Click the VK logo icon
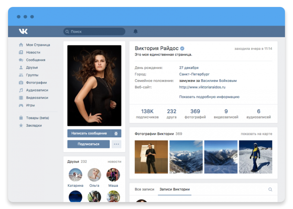 click(x=23, y=31)
